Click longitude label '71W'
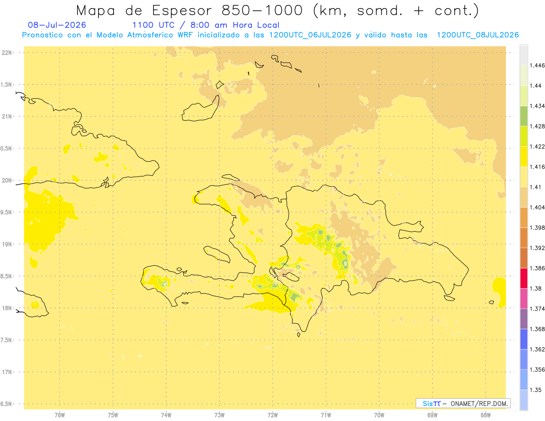The width and height of the screenshot is (545, 421). click(x=326, y=415)
